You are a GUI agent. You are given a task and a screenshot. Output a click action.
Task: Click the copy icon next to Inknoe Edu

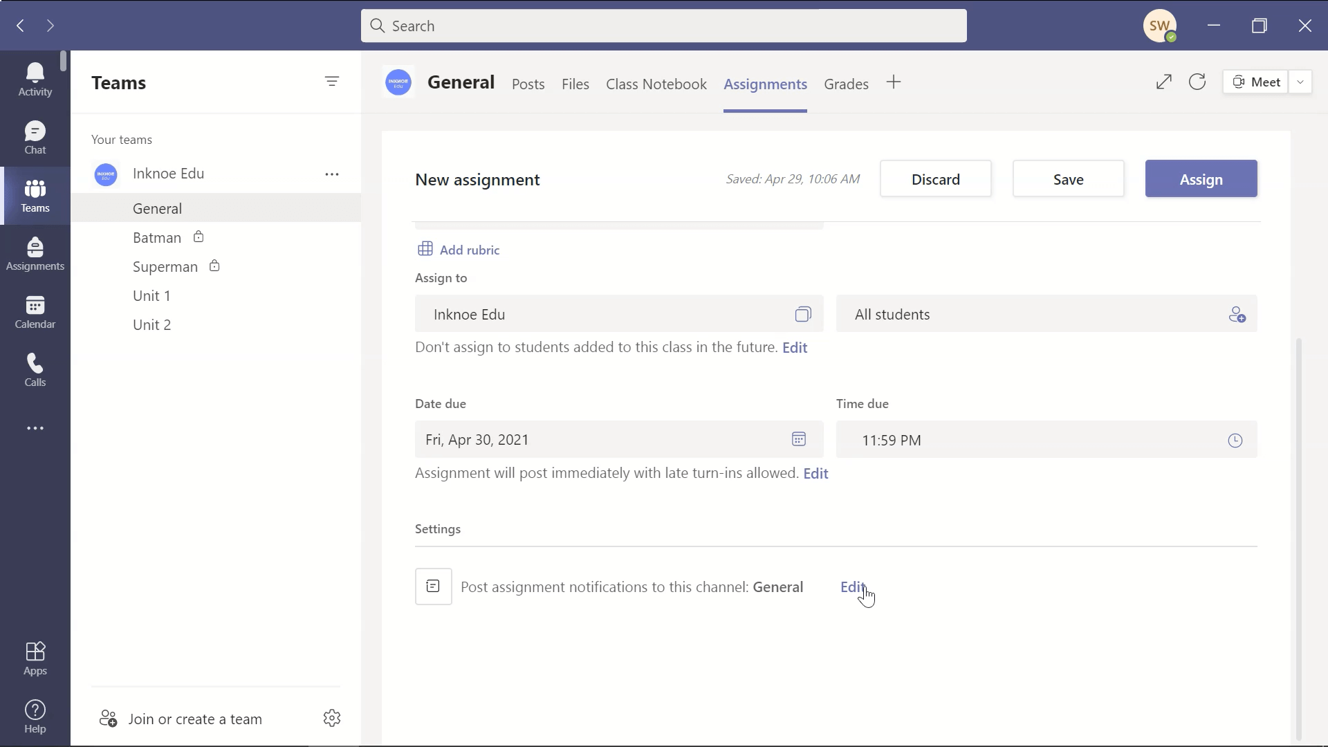click(802, 314)
